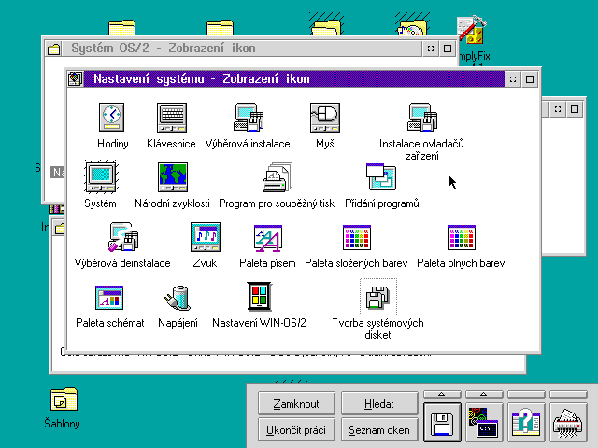Click the shredder icon in launchpad
Screen dimensions: 598x448
(567, 422)
